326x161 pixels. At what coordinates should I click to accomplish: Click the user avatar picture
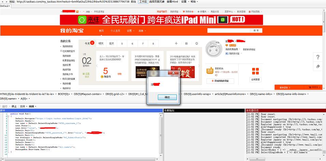(214, 49)
